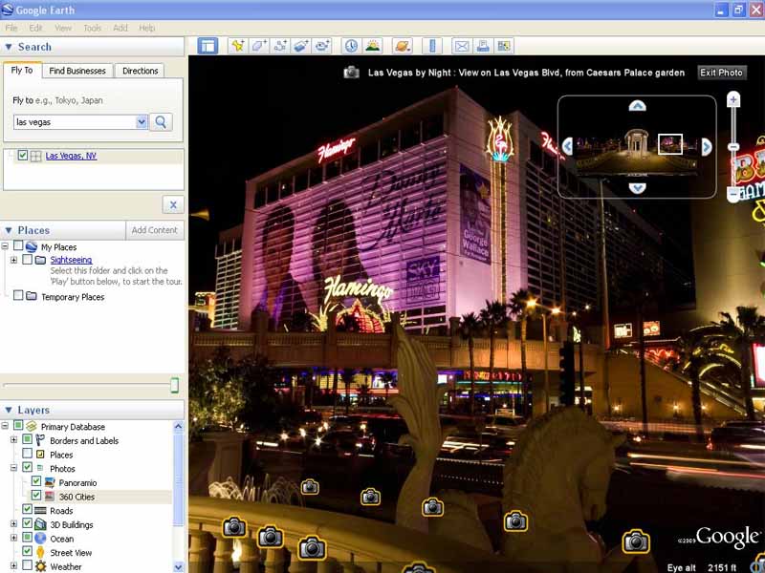765x573 pixels.
Task: Uncheck the Las Vegas, NV result checkbox
Action: (22, 156)
